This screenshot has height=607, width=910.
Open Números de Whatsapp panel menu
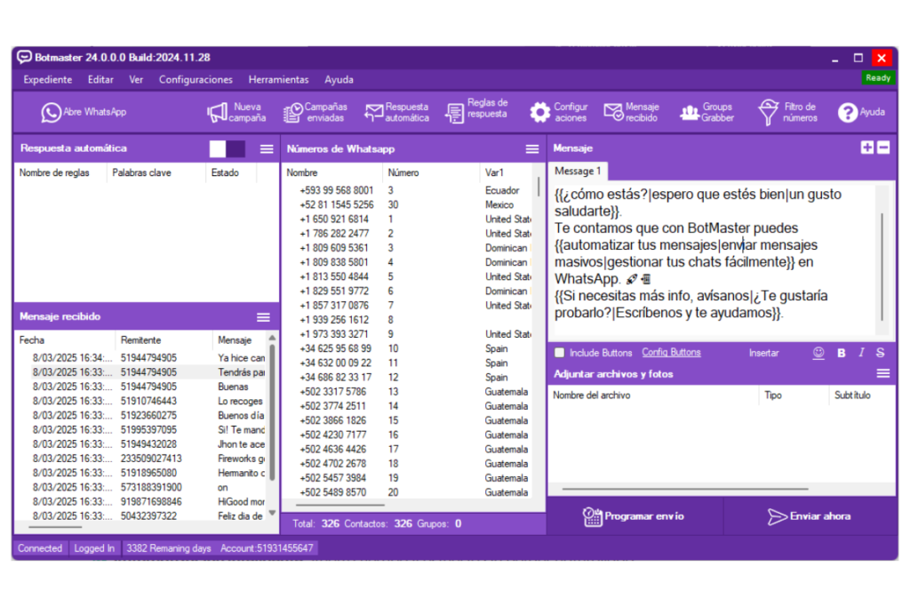(x=532, y=149)
